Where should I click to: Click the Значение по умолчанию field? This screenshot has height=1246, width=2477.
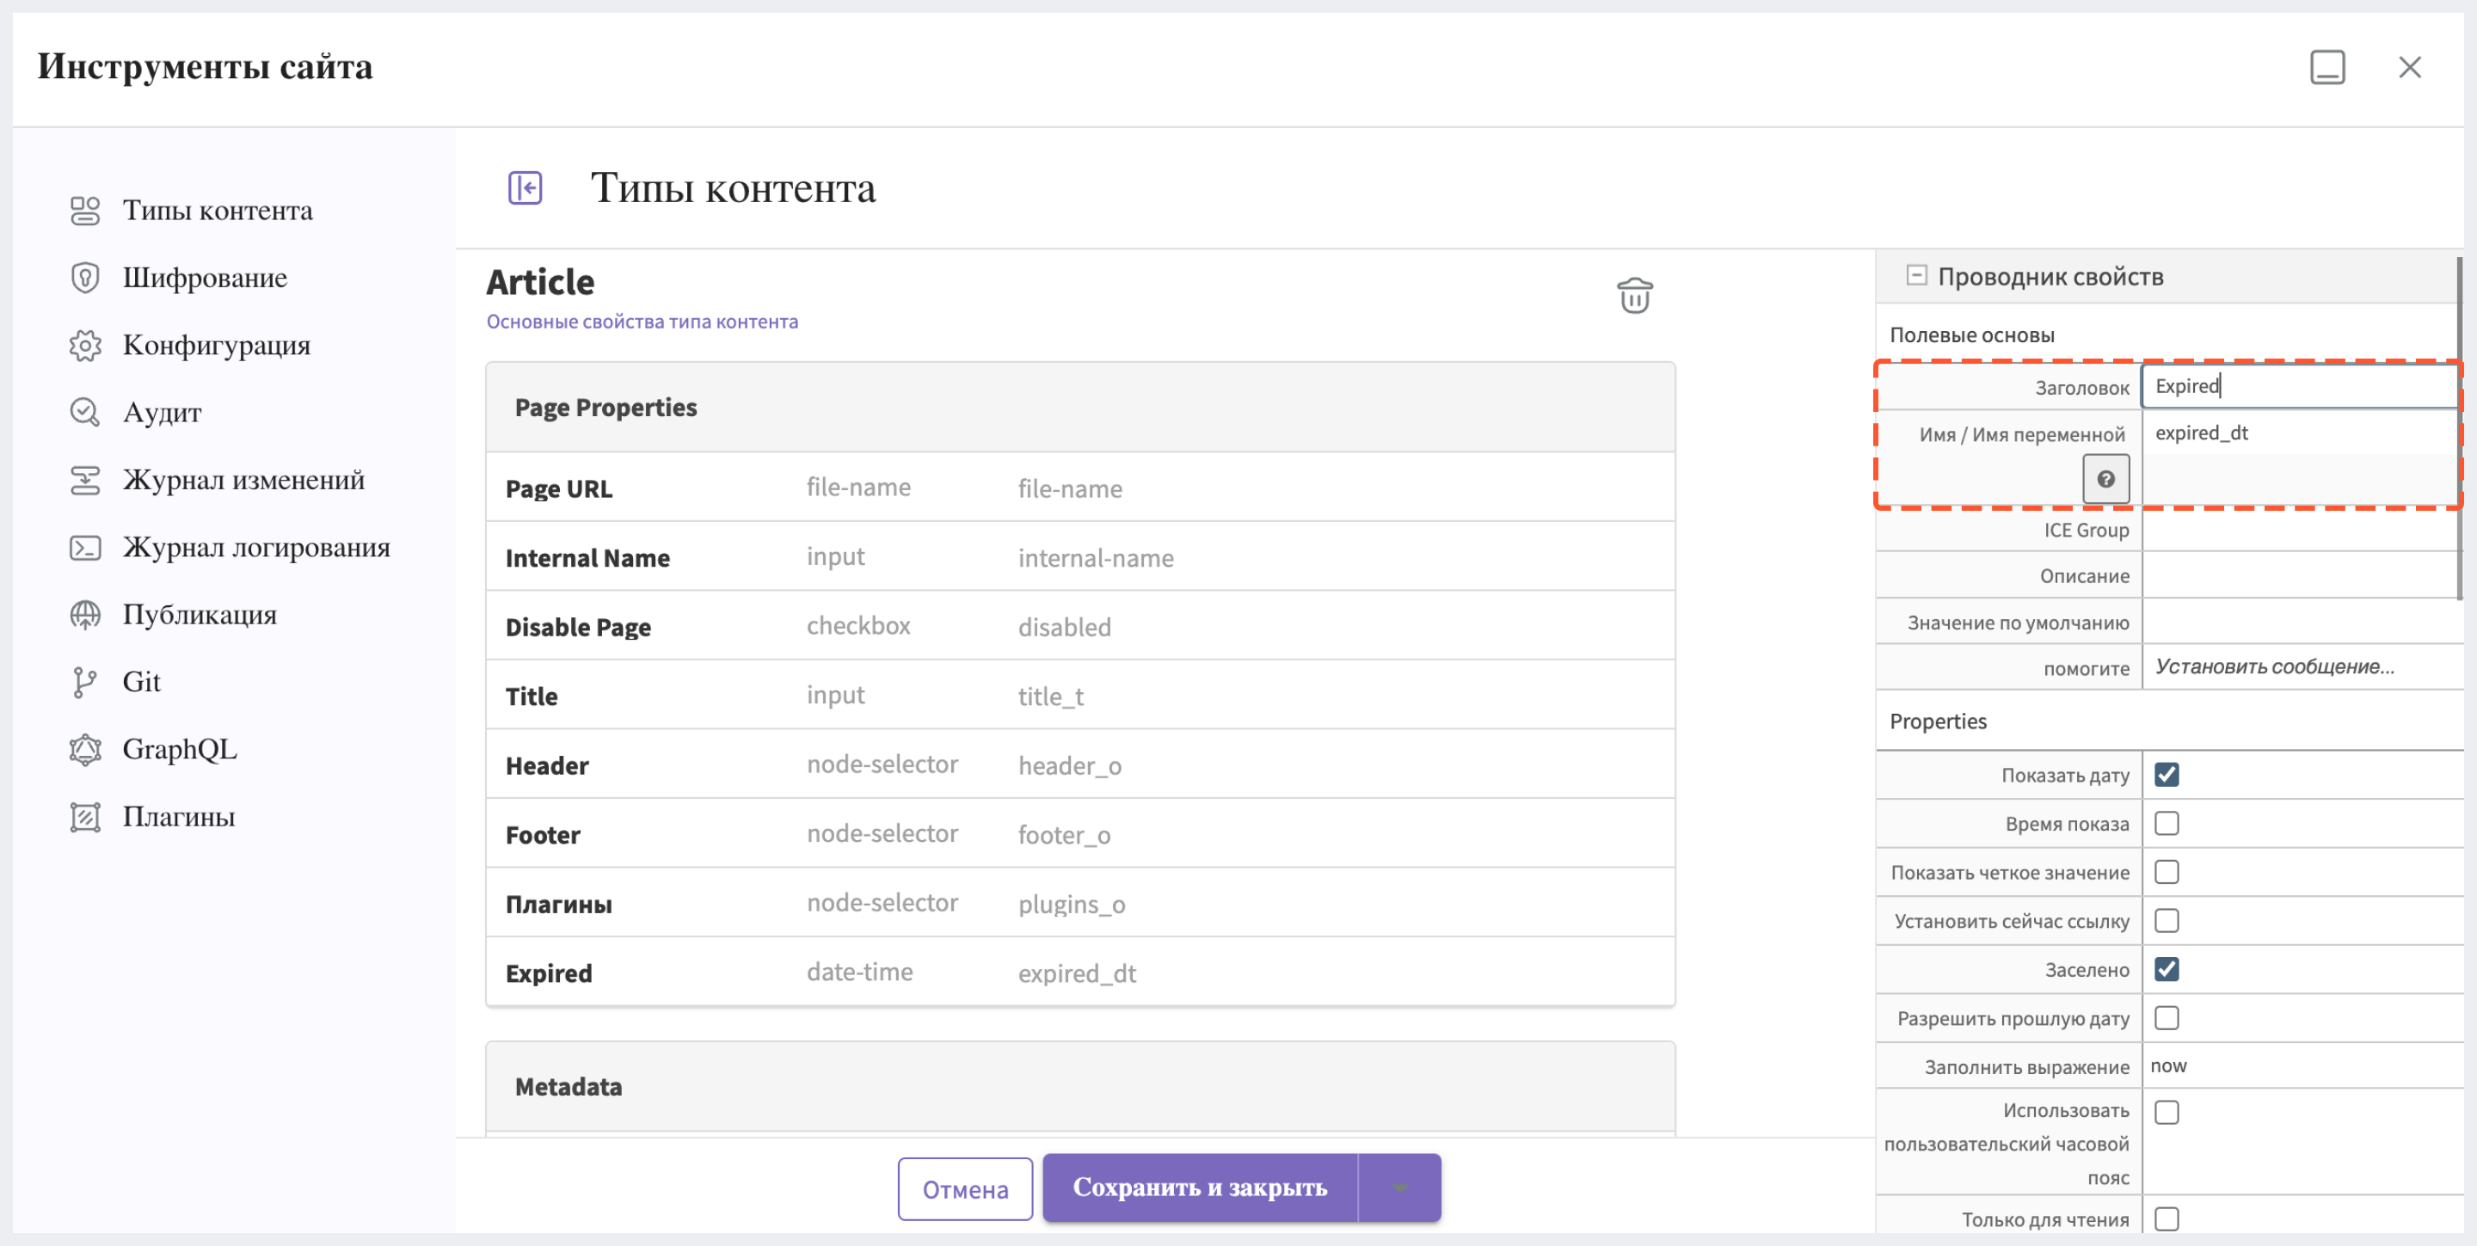(2298, 622)
